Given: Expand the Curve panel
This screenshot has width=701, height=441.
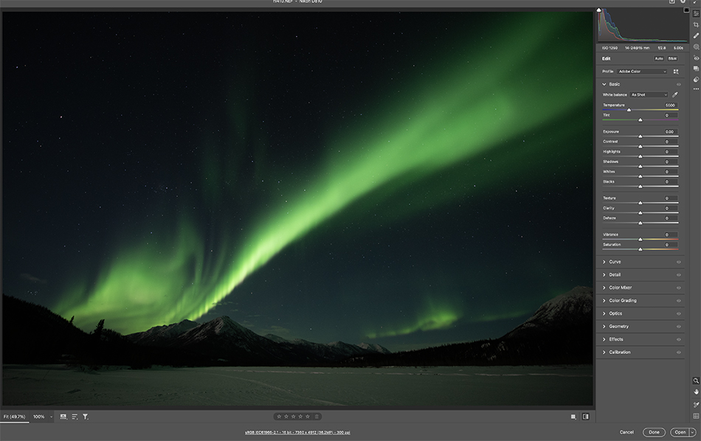Looking at the screenshot, I should point(604,262).
